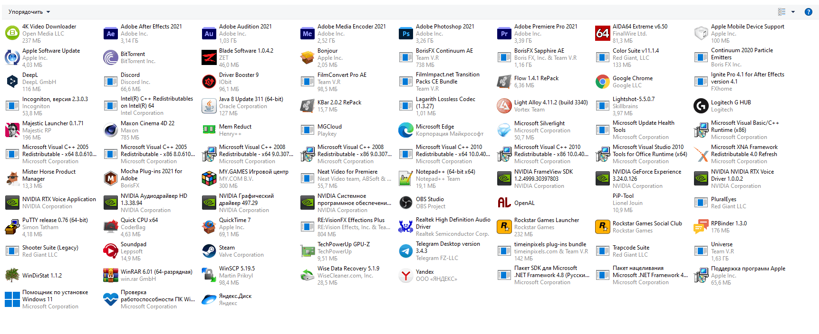Click the Microsoft Silverlight entry name
The image size is (819, 334).
(540, 123)
